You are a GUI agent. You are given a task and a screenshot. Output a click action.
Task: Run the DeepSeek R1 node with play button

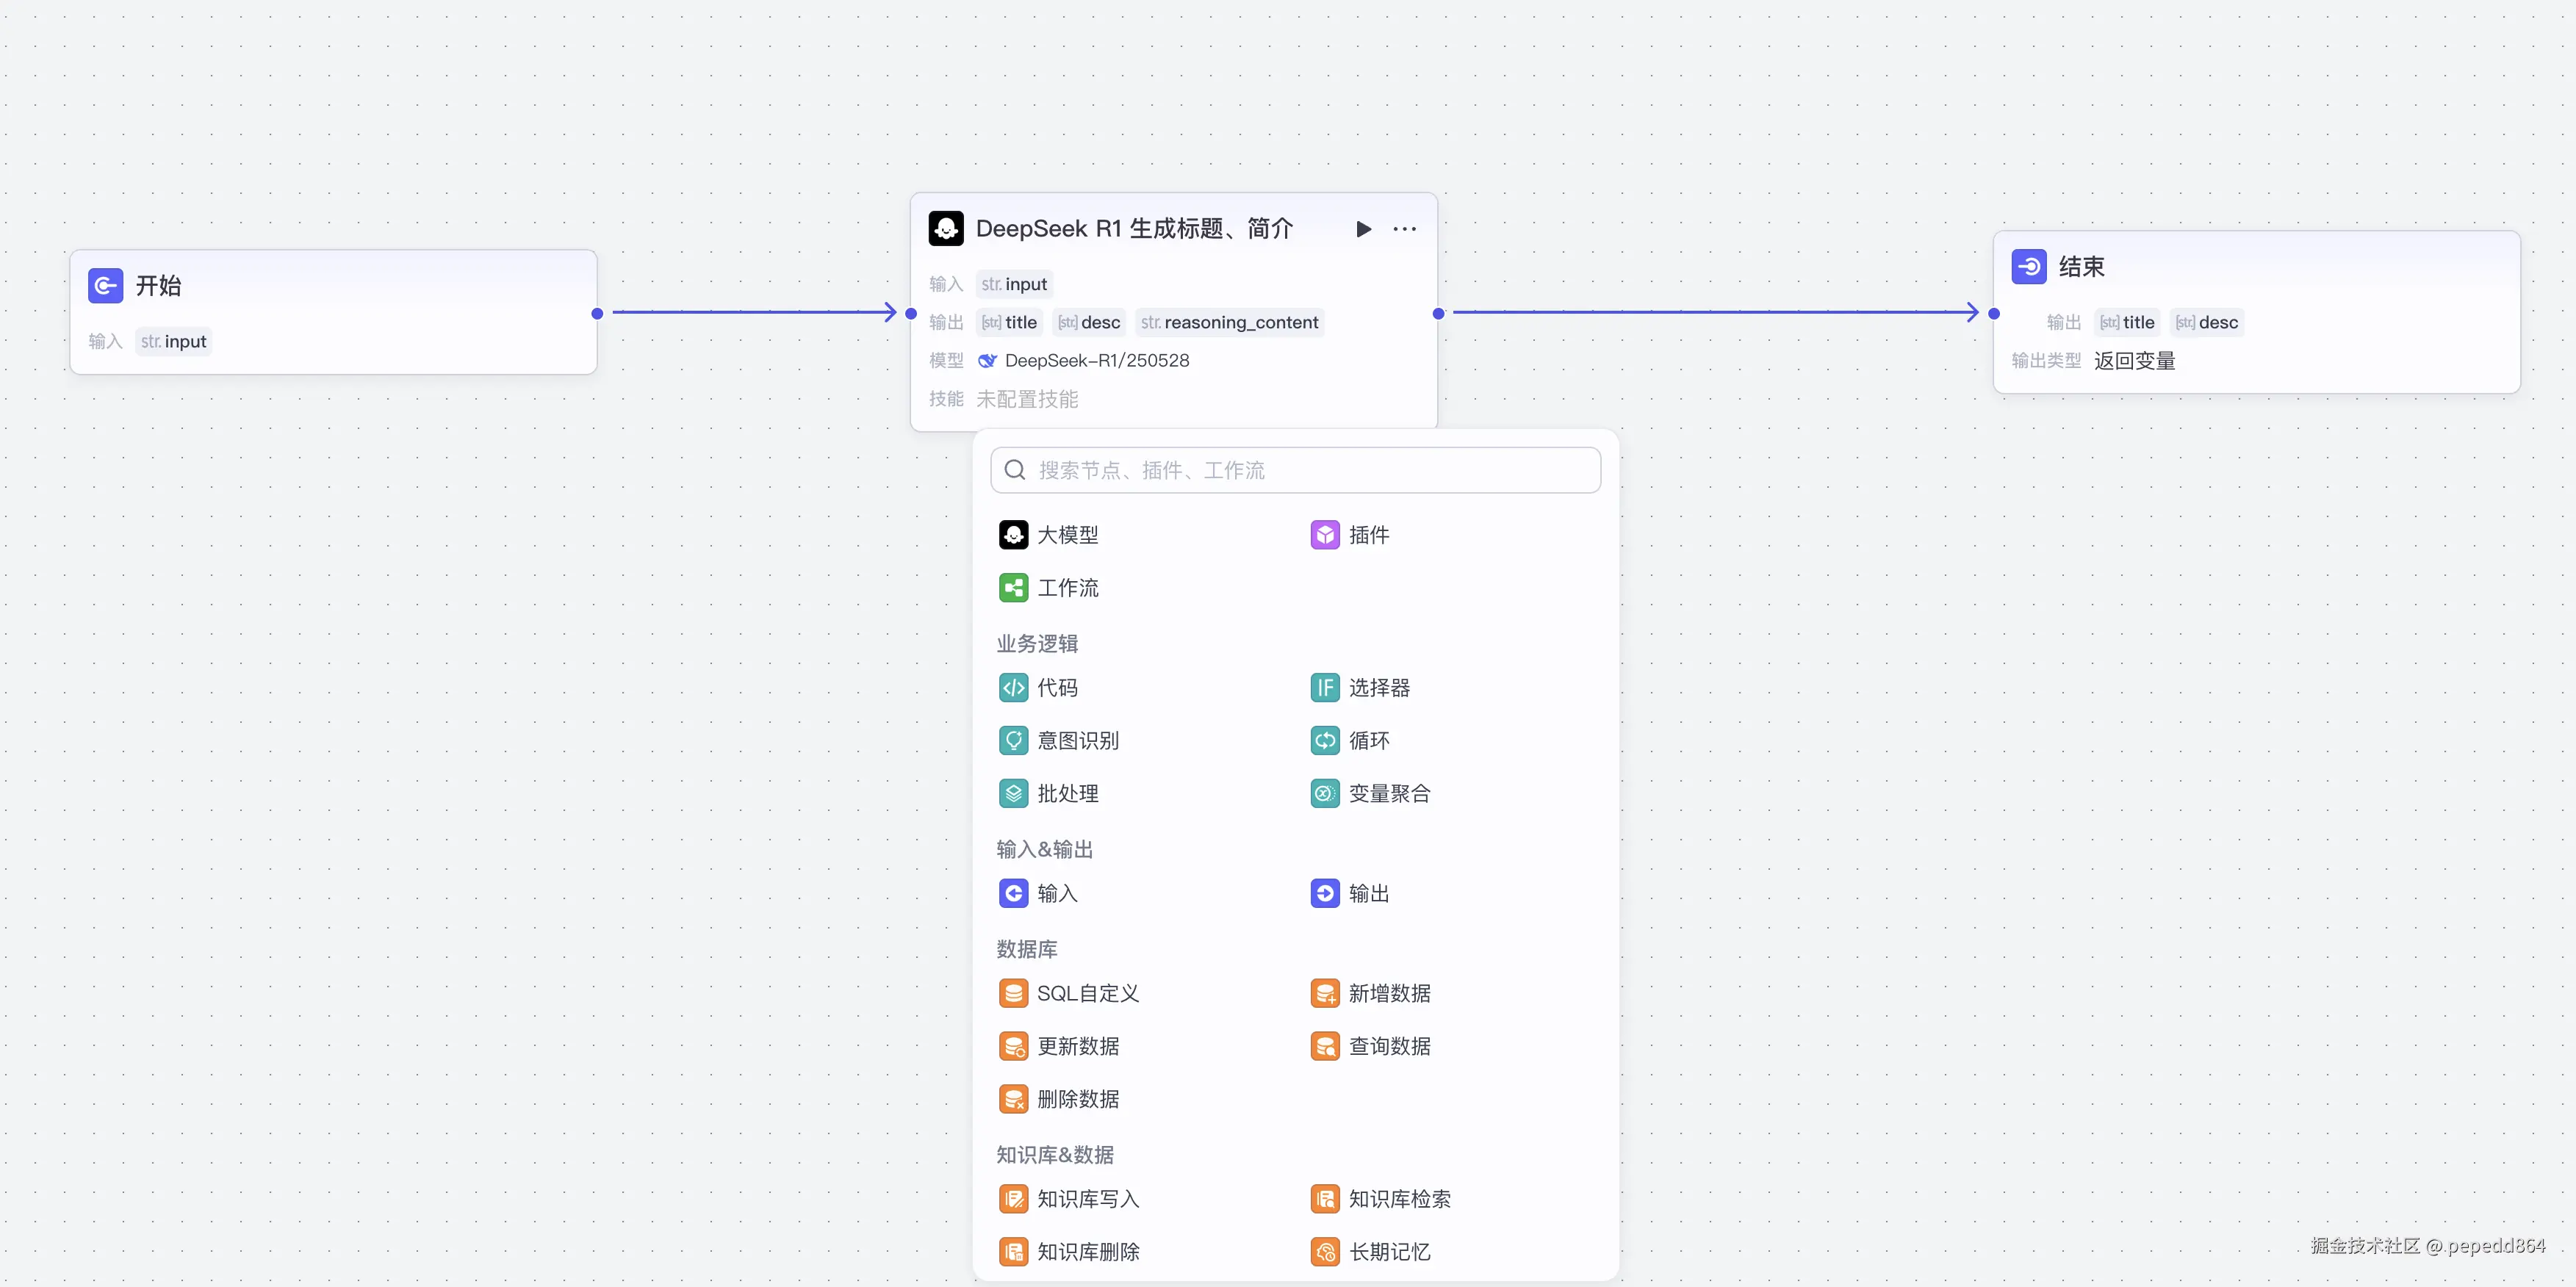coord(1363,229)
